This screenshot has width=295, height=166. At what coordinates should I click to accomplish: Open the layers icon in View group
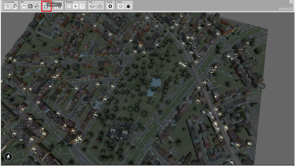tap(93, 6)
